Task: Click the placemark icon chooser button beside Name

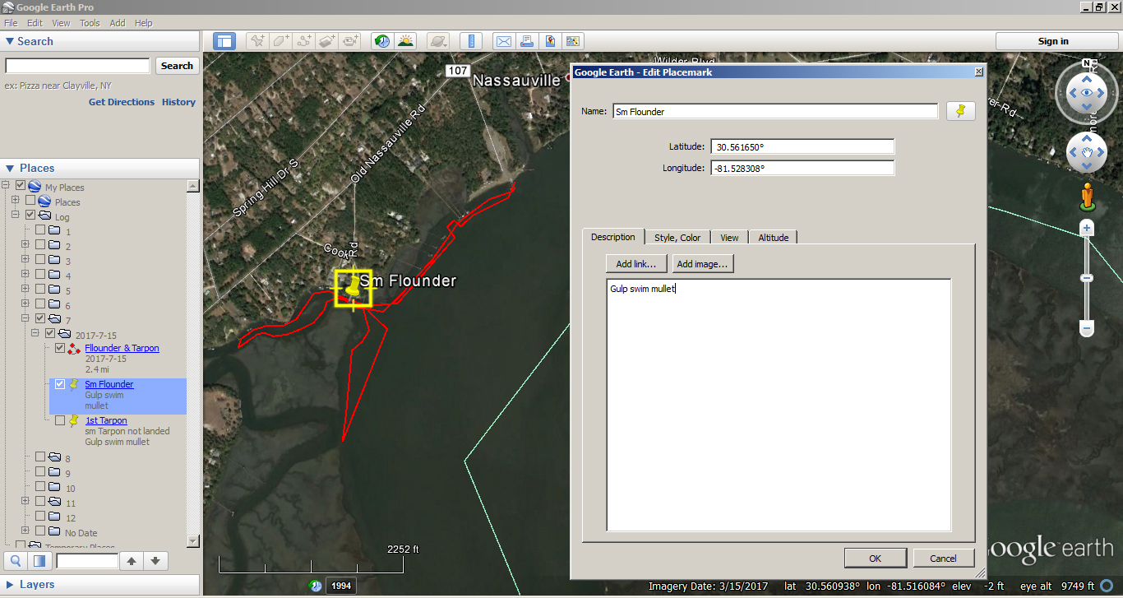Action: click(961, 111)
